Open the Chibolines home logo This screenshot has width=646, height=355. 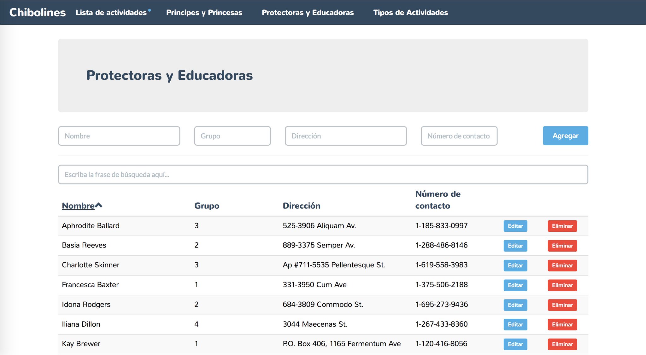click(x=38, y=12)
